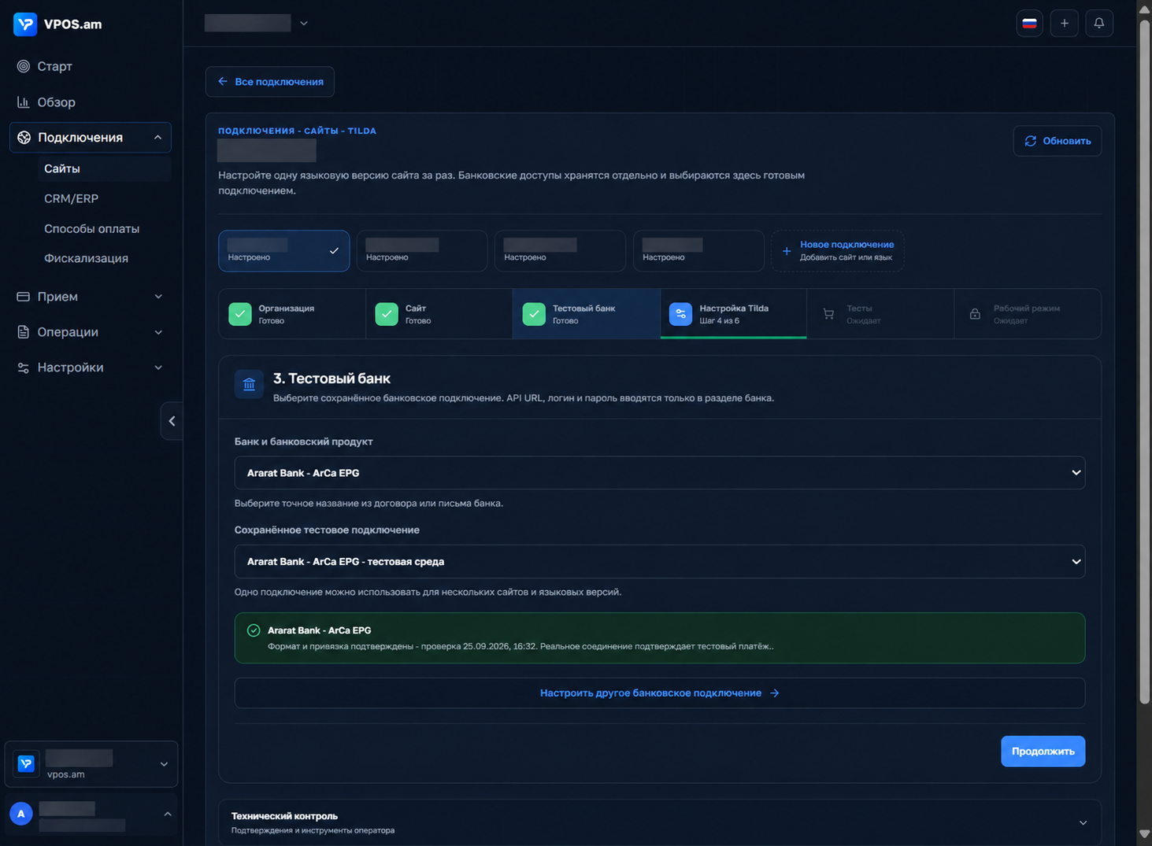Click the green check icon for Организация
The image size is (1152, 846).
[240, 314]
